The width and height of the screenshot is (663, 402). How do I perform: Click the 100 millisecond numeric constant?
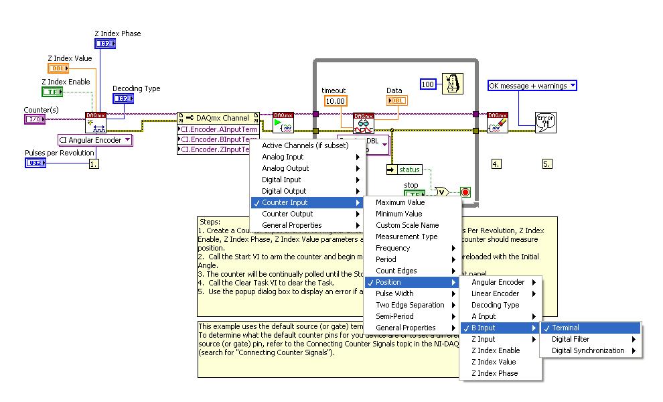[x=428, y=84]
